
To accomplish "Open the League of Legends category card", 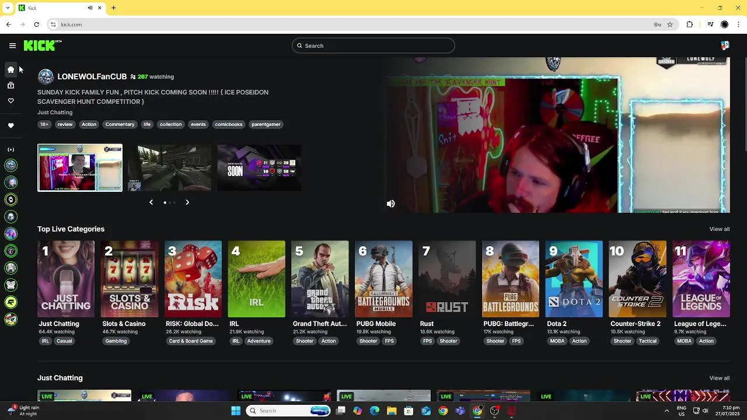I will click(x=701, y=279).
